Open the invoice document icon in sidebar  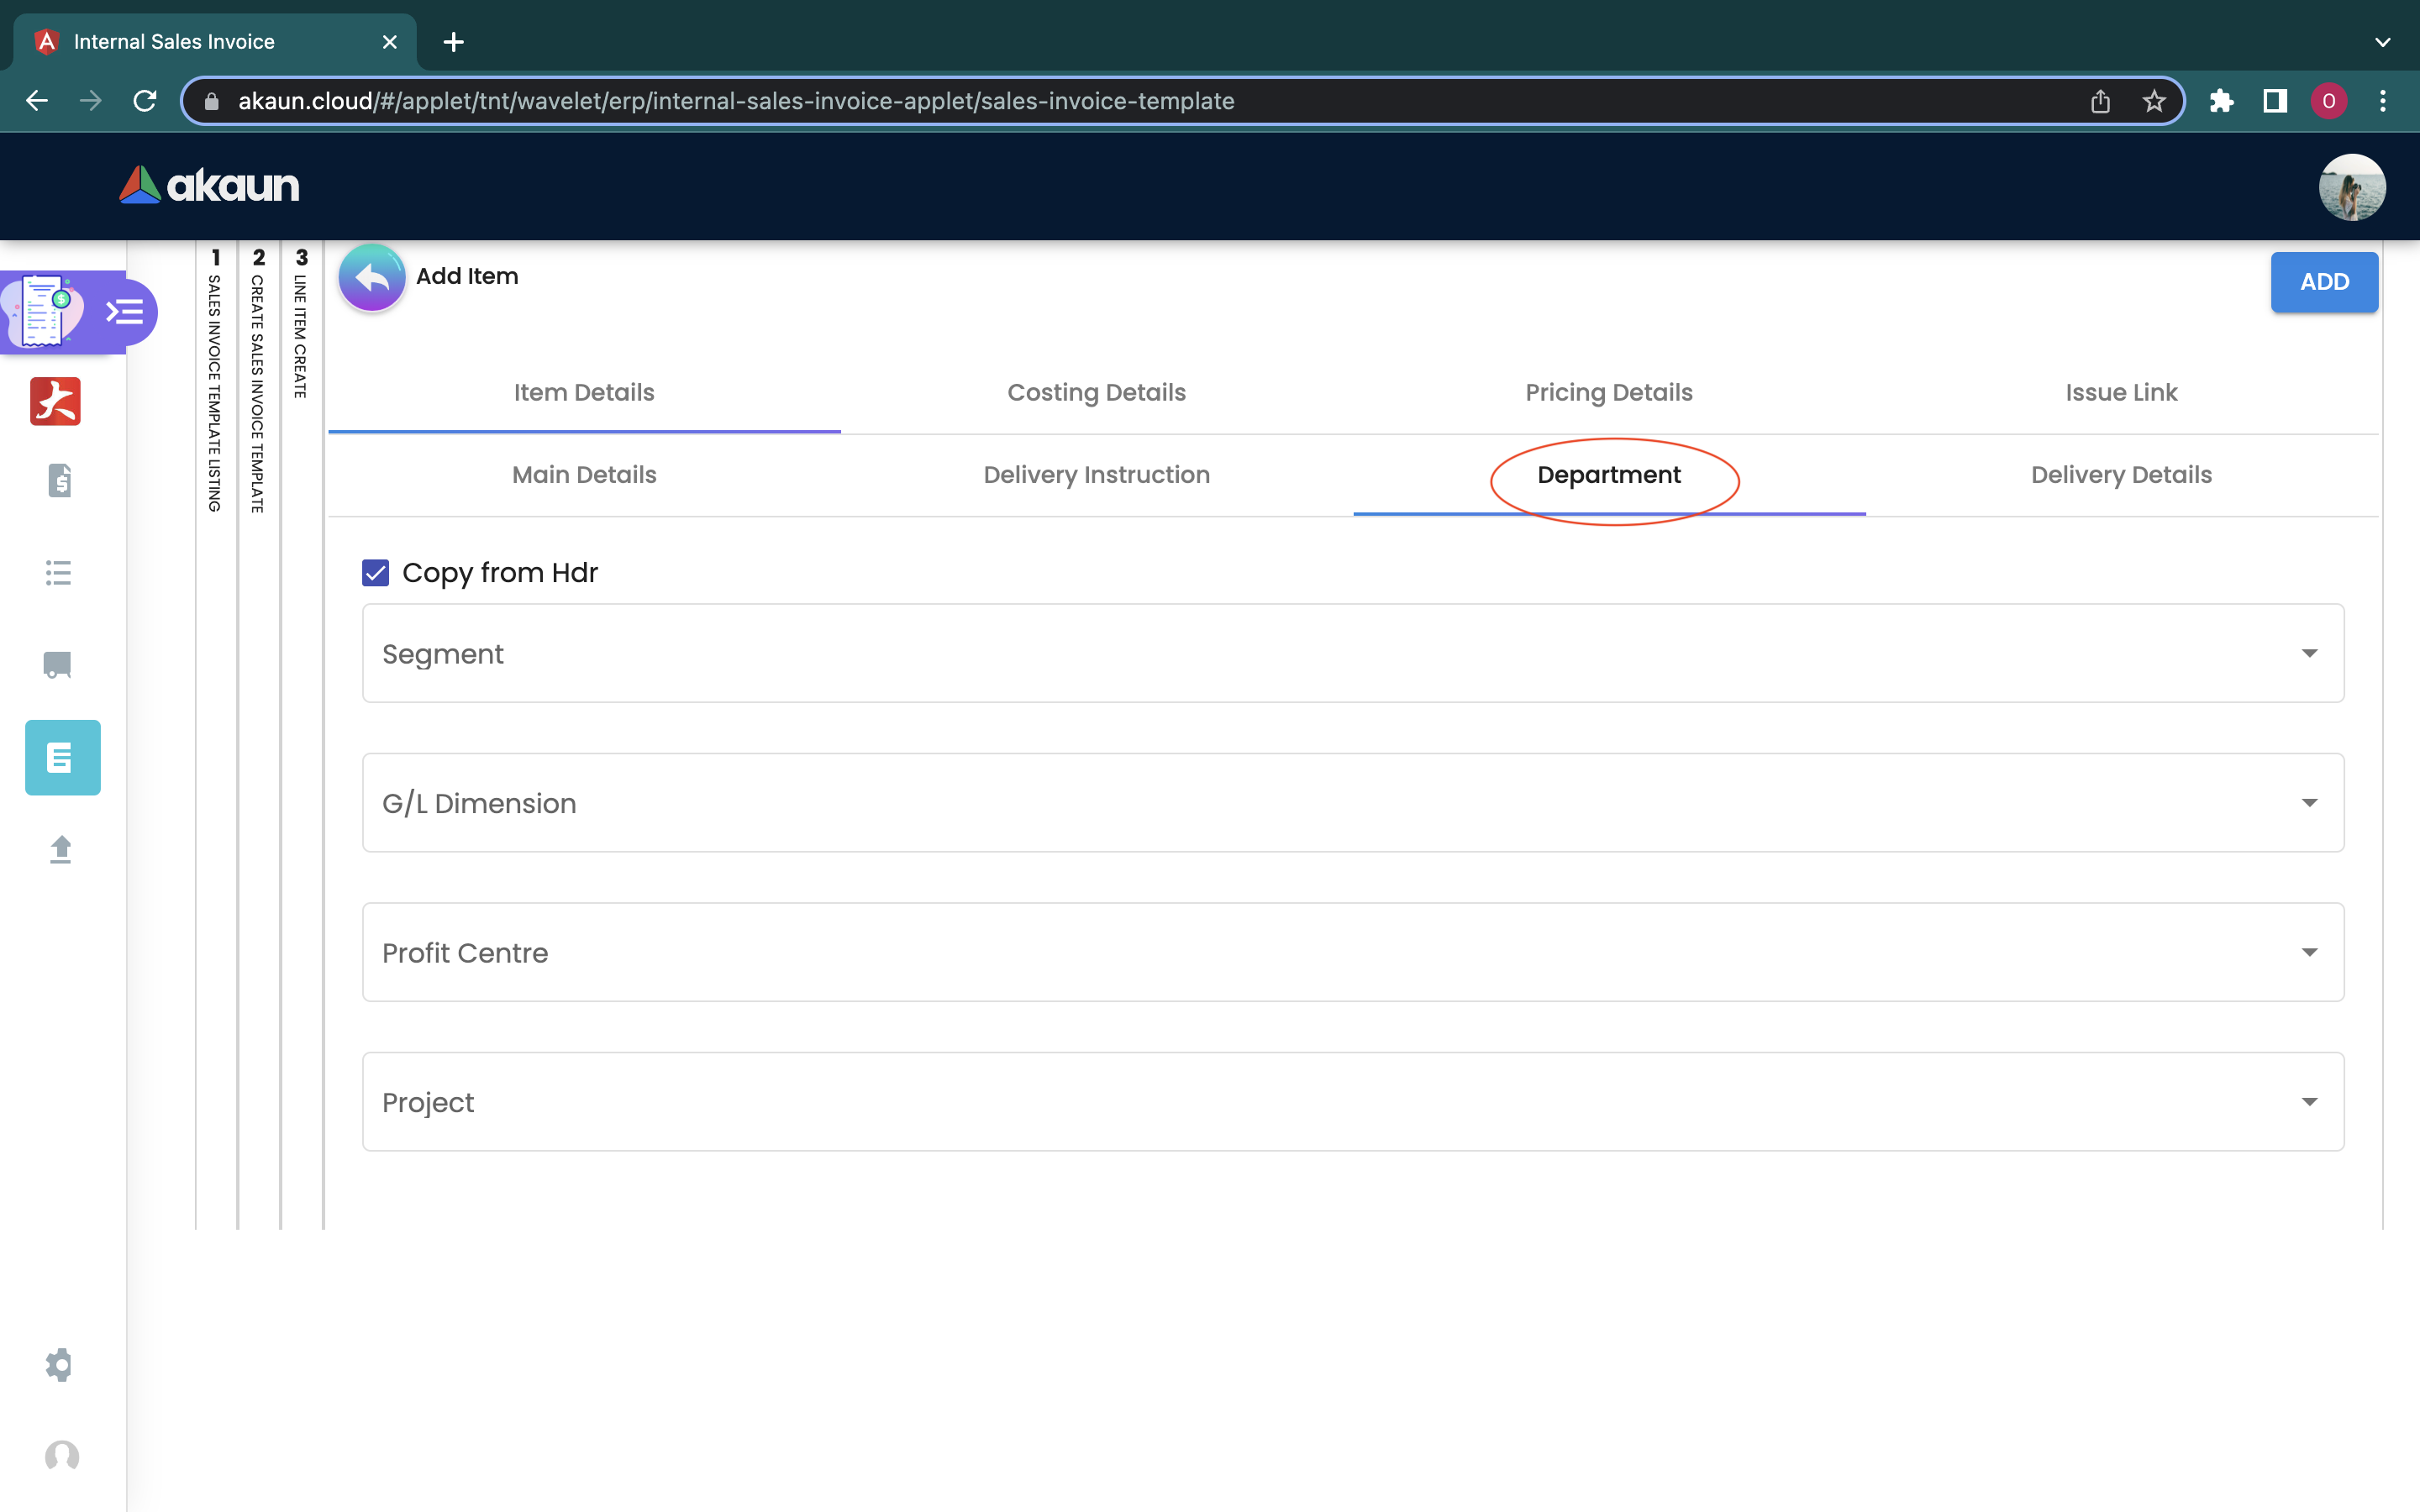coord(60,481)
